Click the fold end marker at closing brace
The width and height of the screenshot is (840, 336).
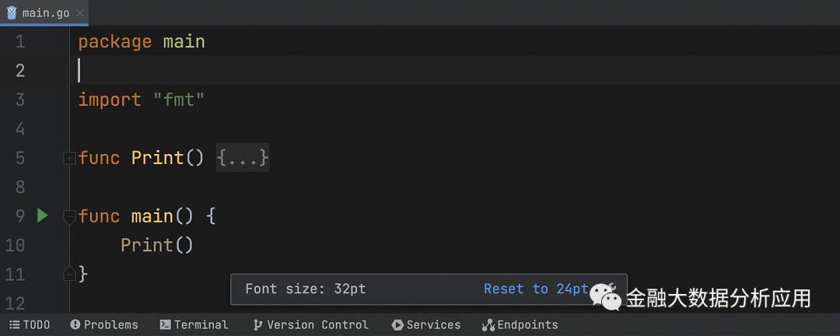pos(69,274)
